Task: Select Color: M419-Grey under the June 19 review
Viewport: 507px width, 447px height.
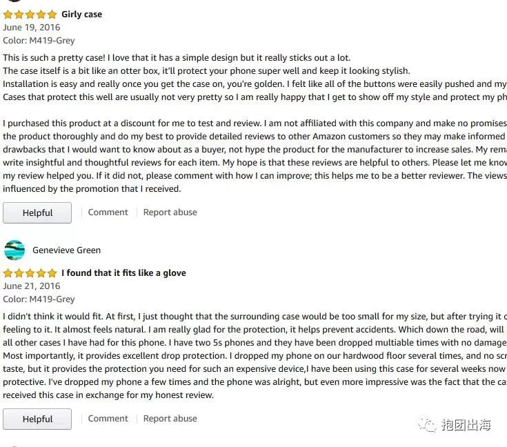Action: (x=39, y=41)
